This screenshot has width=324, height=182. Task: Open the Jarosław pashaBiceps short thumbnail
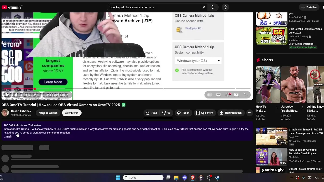(293, 85)
